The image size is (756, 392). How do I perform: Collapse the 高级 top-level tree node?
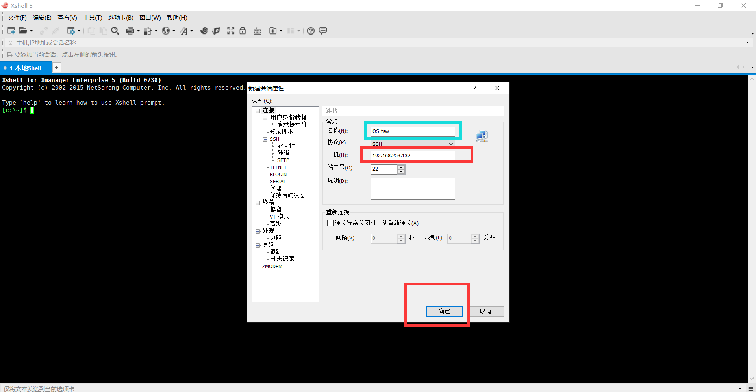258,245
